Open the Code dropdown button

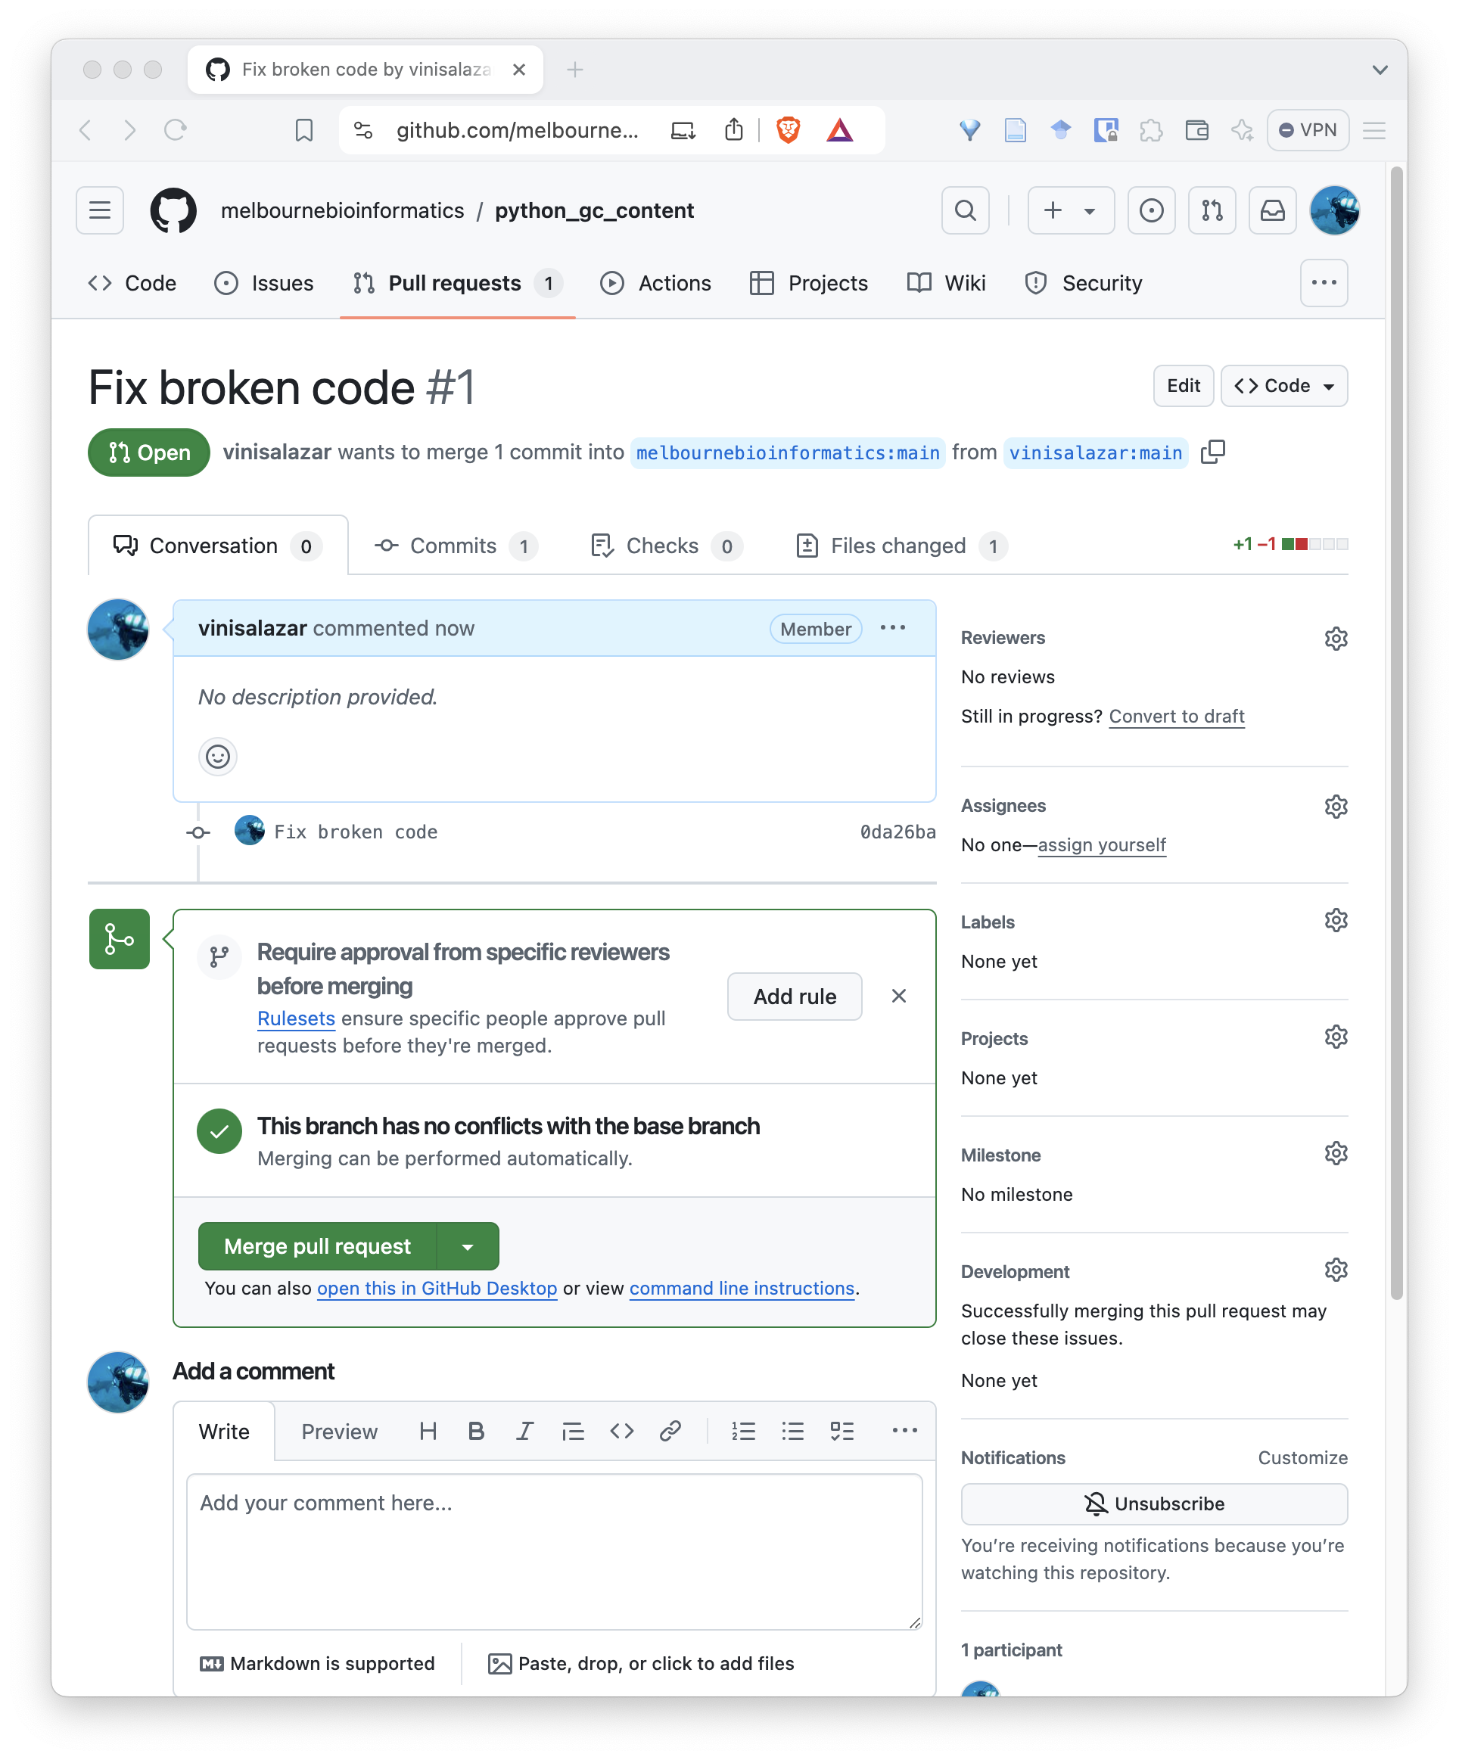click(x=1283, y=386)
